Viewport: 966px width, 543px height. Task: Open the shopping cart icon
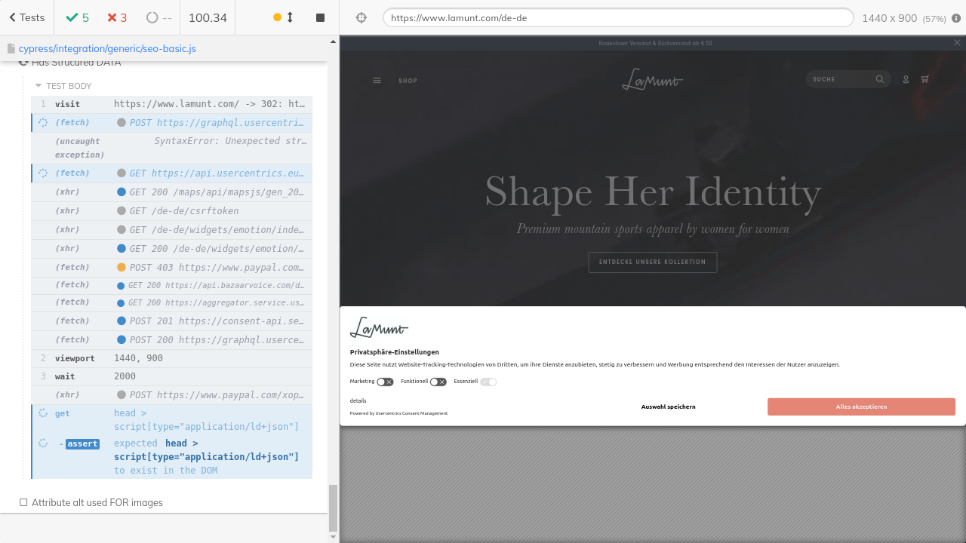click(925, 79)
